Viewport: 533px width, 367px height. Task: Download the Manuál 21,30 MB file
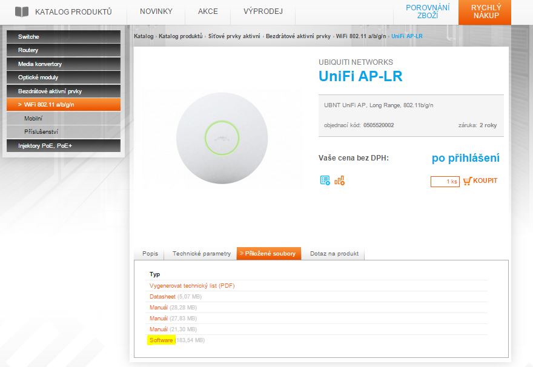click(x=159, y=329)
